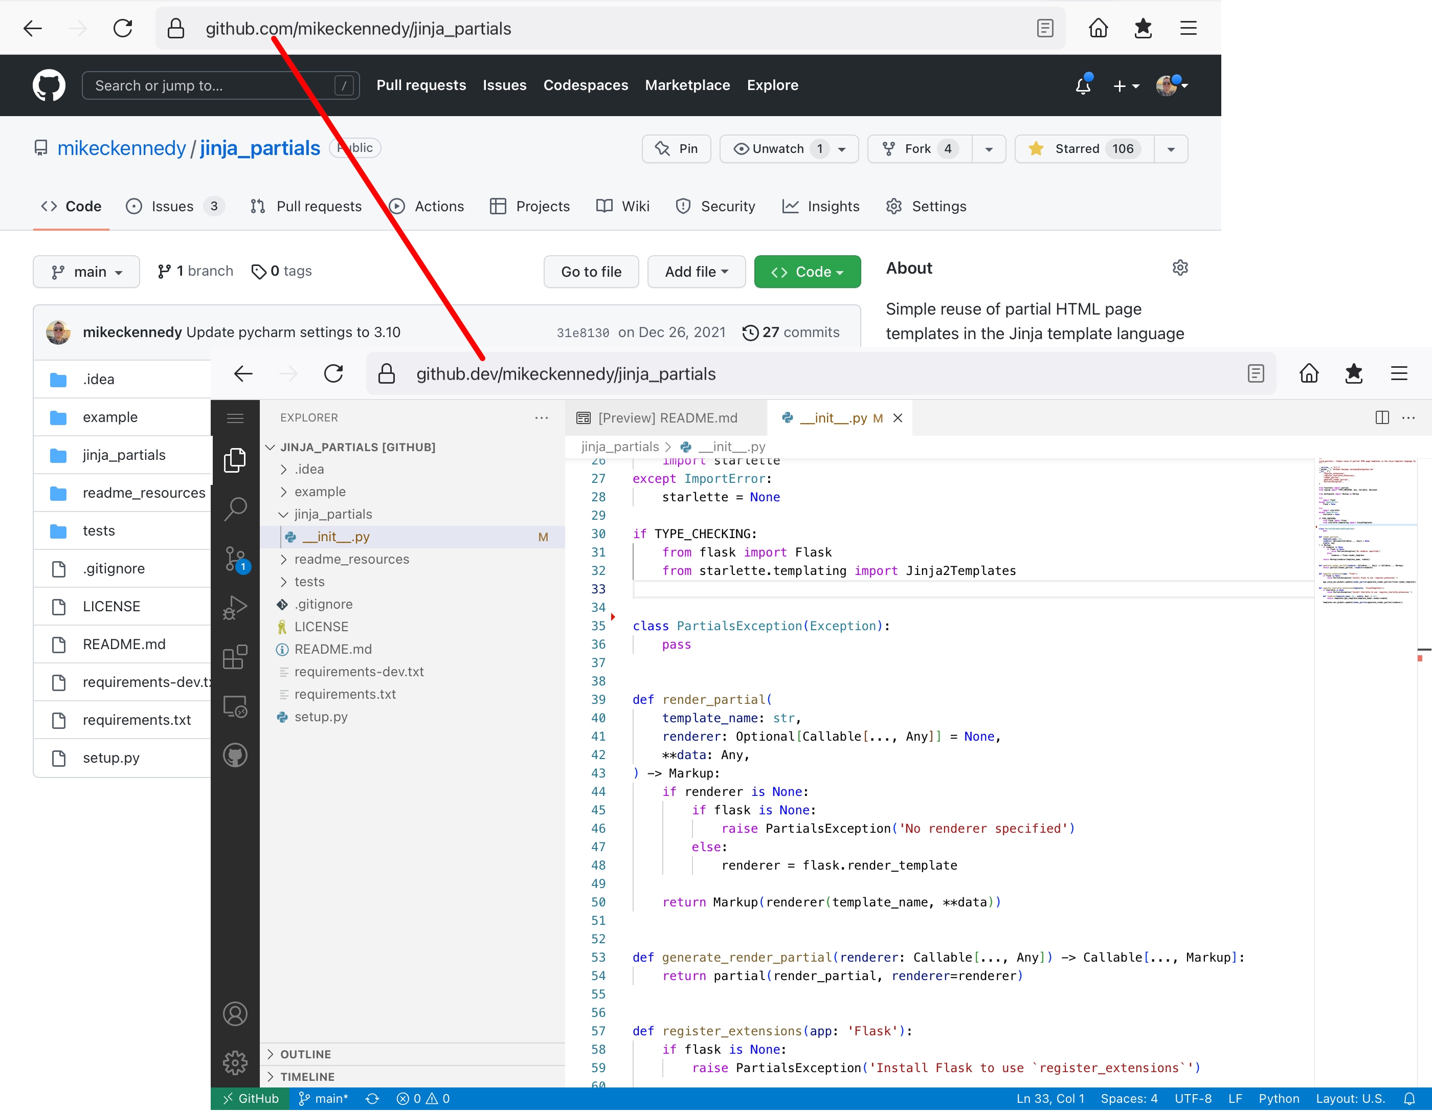Open the Extensions view icon
The height and width of the screenshot is (1111, 1432).
tap(235, 657)
